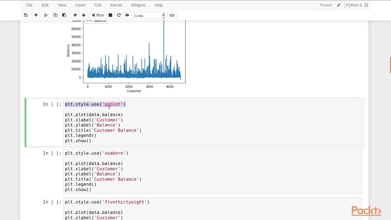Cut selected cells with scissors icon
Viewport: 391px width, 220px height.
click(46, 15)
